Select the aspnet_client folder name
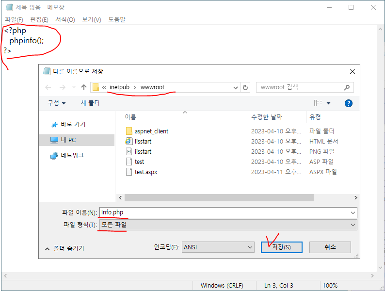 pos(151,131)
